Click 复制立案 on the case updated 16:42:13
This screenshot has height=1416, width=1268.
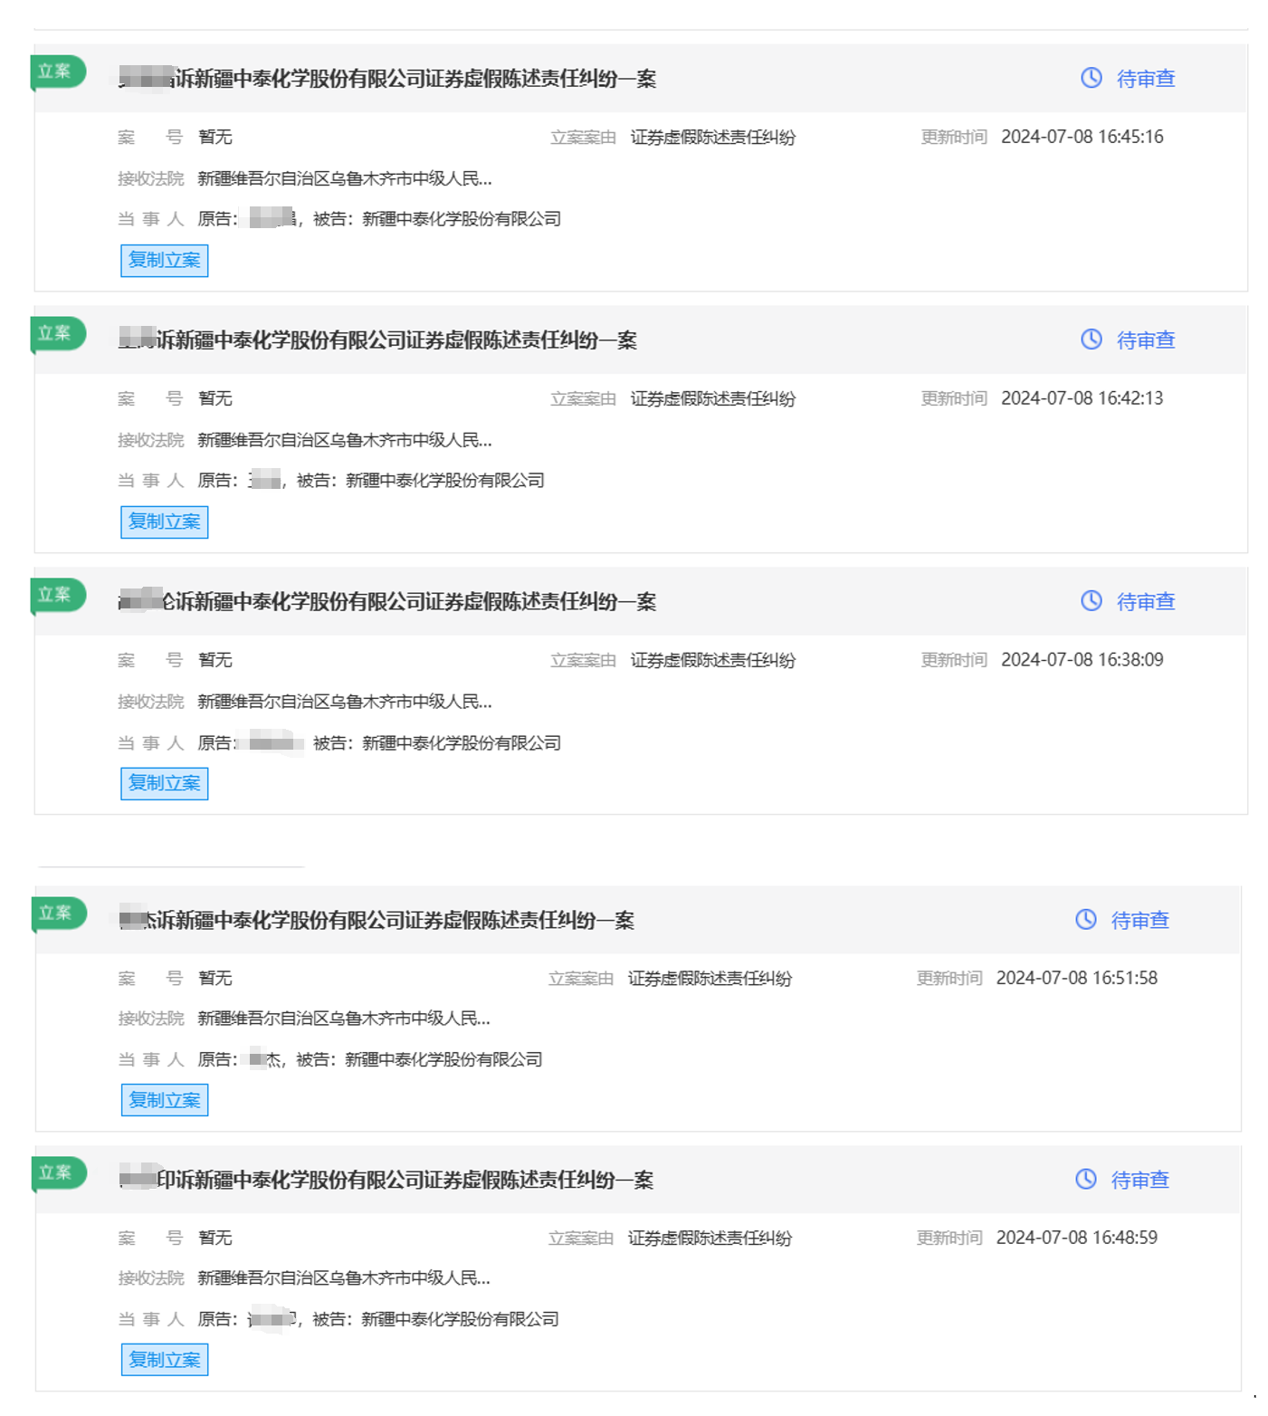pos(164,521)
